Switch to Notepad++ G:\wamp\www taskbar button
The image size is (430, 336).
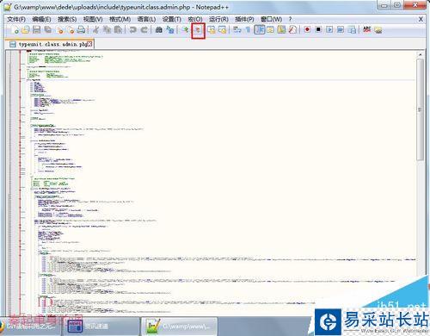(x=180, y=327)
